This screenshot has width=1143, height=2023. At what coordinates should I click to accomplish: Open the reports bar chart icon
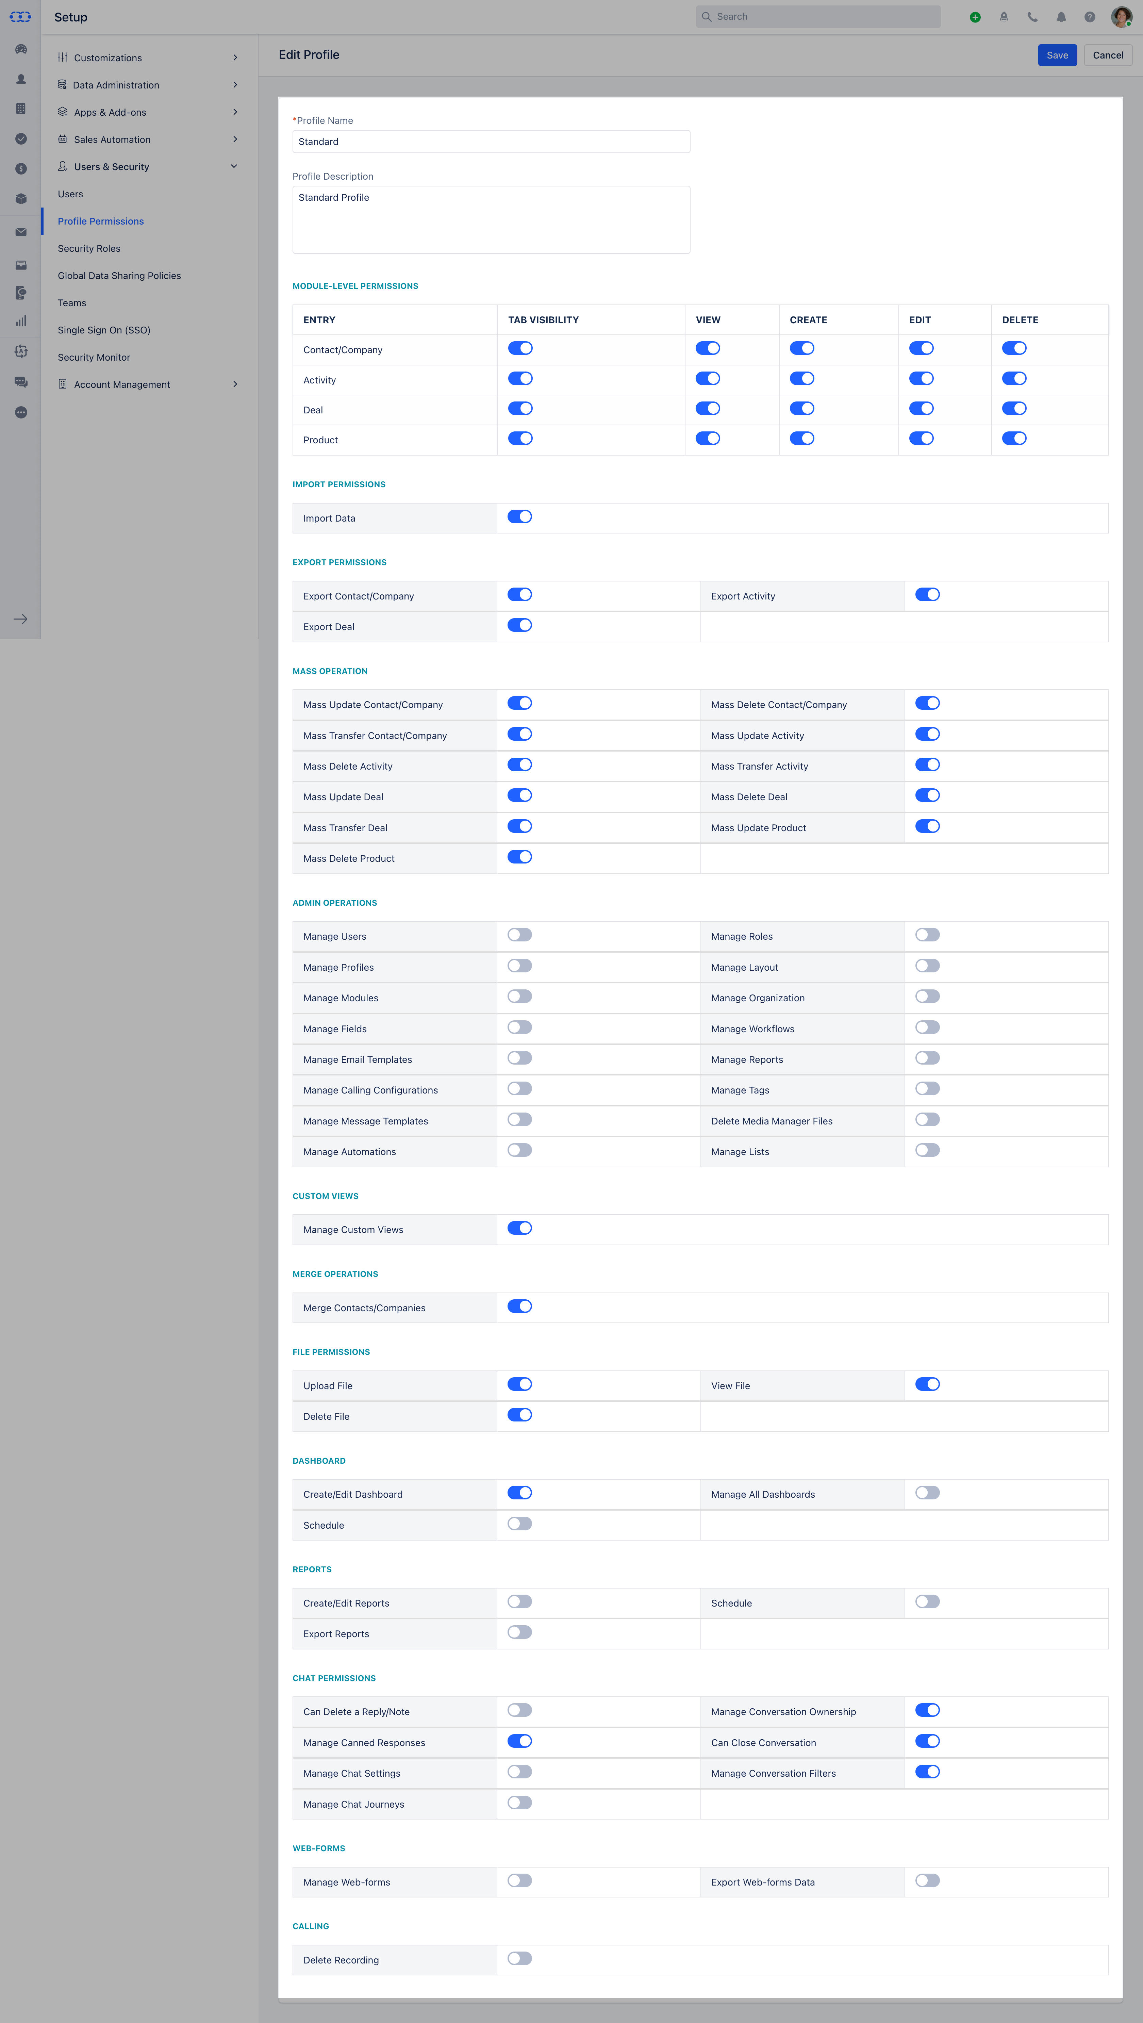(x=21, y=321)
